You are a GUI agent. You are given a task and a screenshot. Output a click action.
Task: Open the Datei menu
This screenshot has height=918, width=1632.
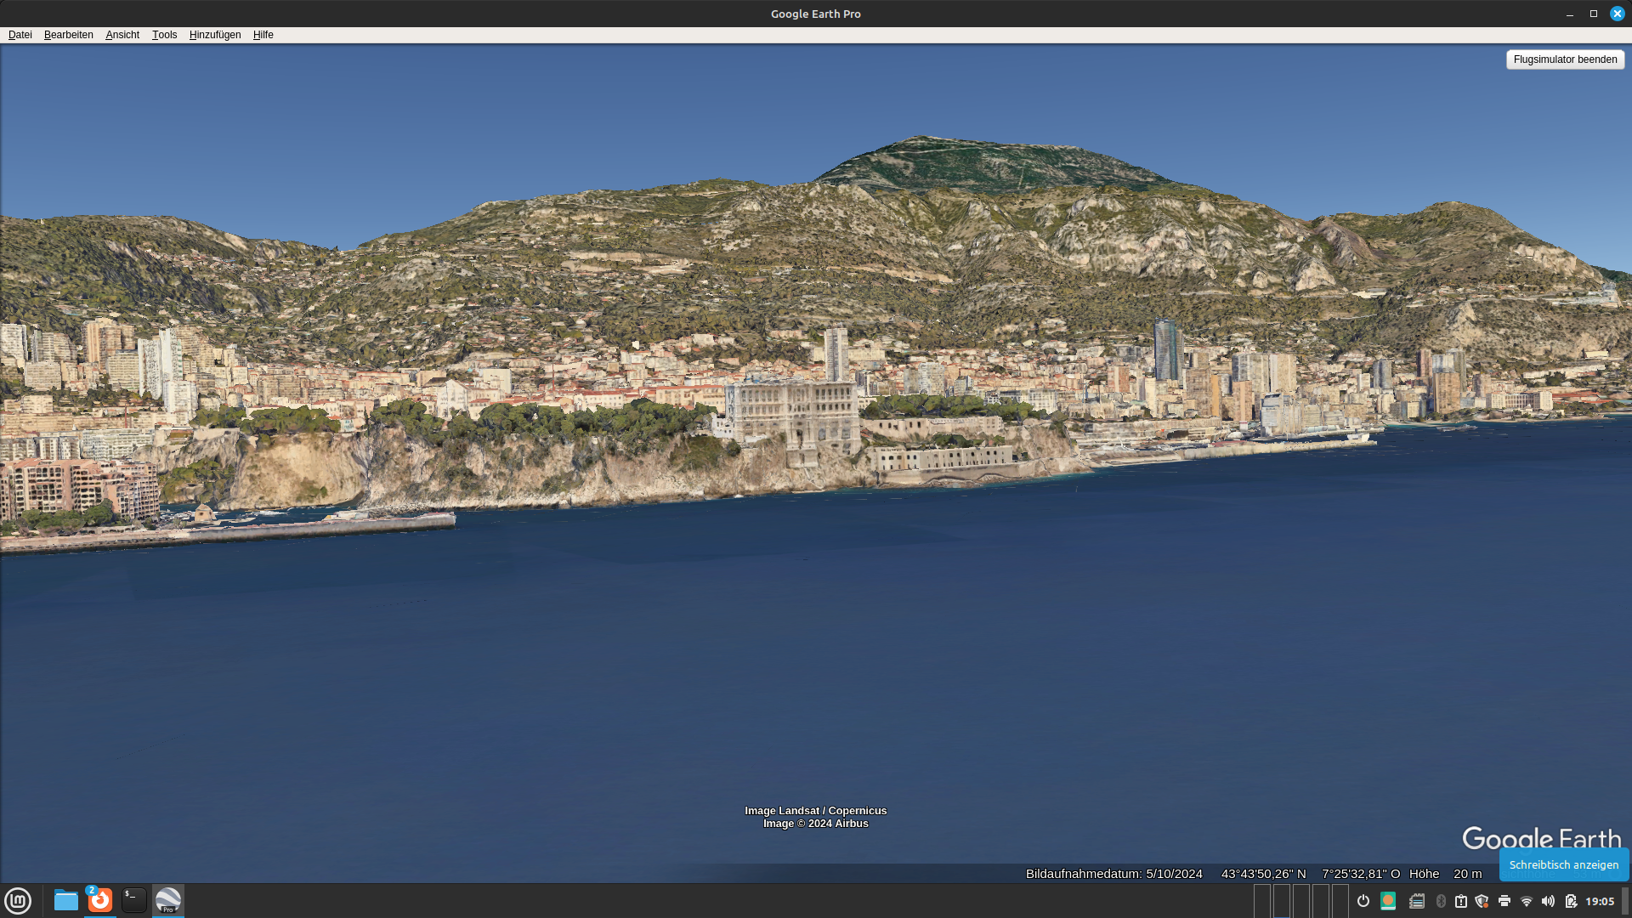coord(20,35)
